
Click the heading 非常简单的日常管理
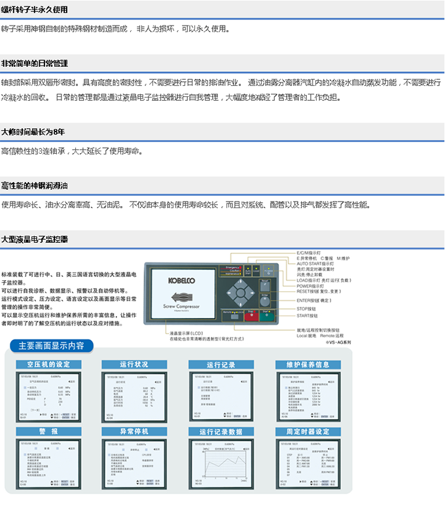point(35,64)
